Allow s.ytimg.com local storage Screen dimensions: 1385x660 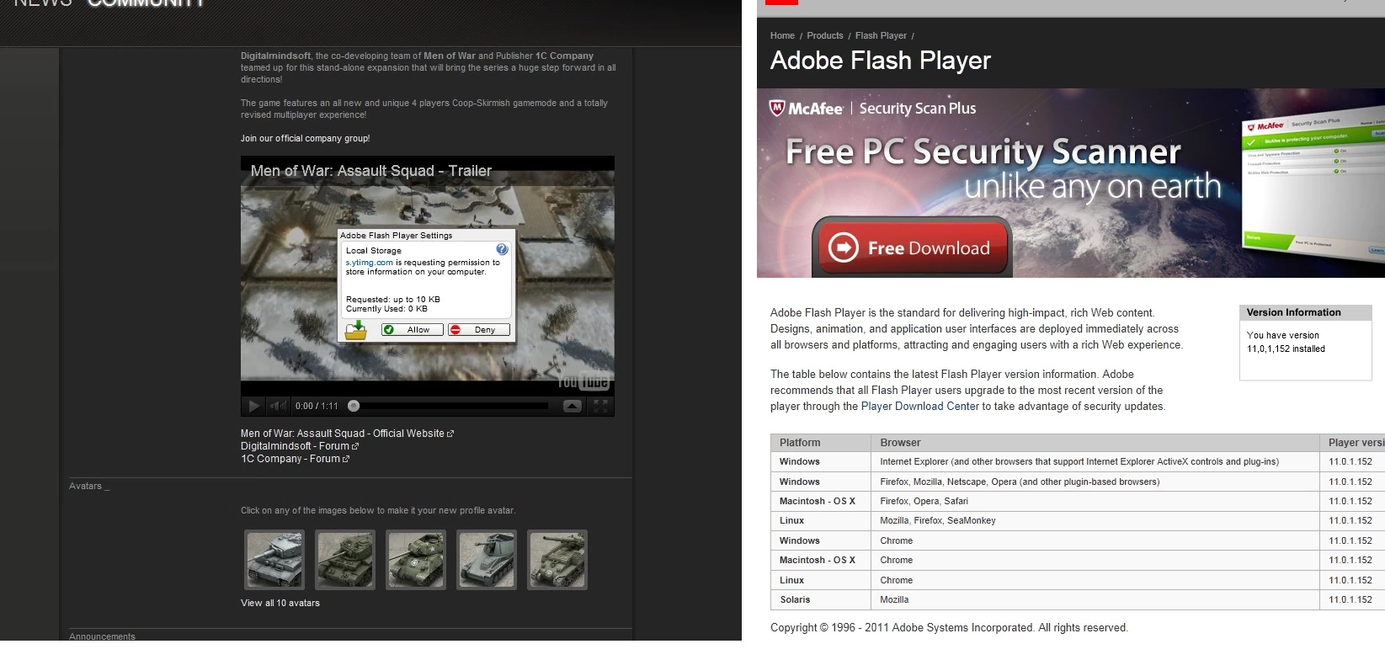click(413, 330)
